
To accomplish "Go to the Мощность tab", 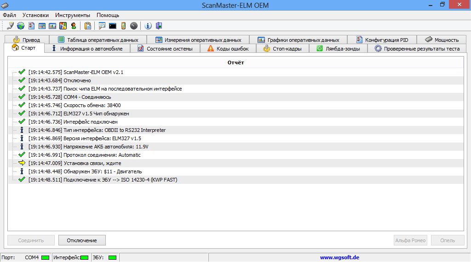I will click(442, 40).
